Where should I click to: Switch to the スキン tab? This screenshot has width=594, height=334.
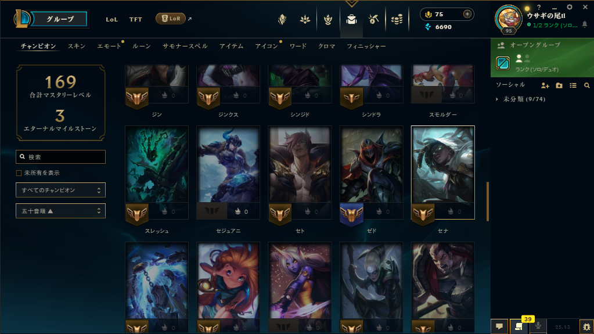[77, 46]
